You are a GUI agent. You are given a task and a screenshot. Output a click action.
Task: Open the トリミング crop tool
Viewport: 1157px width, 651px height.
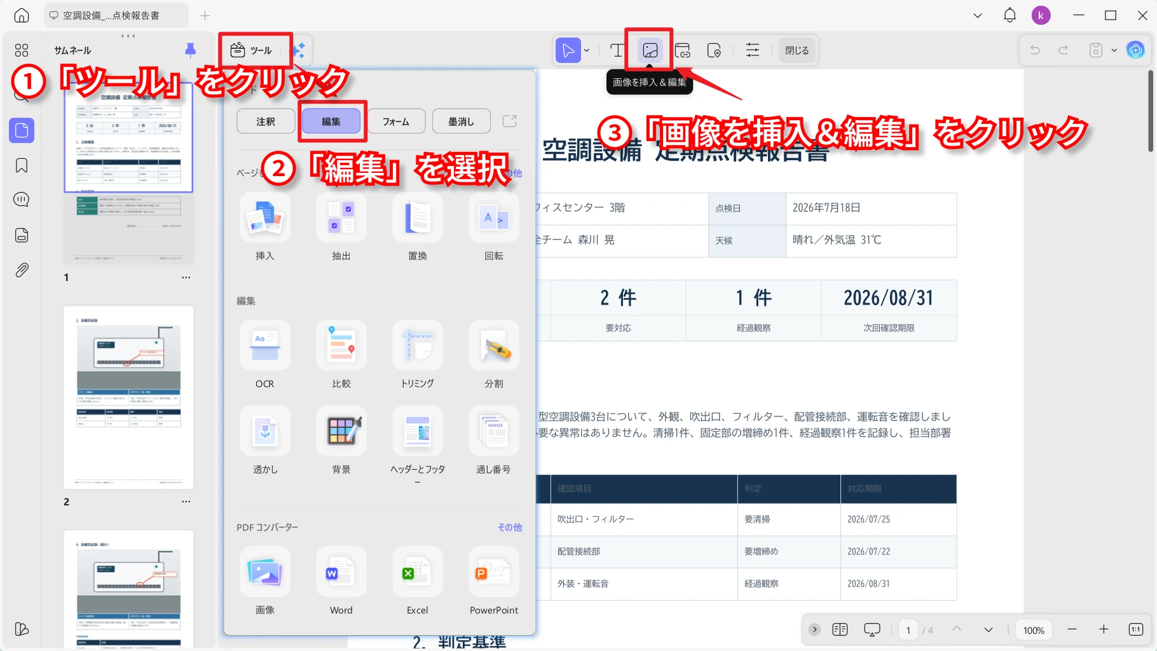click(x=418, y=355)
